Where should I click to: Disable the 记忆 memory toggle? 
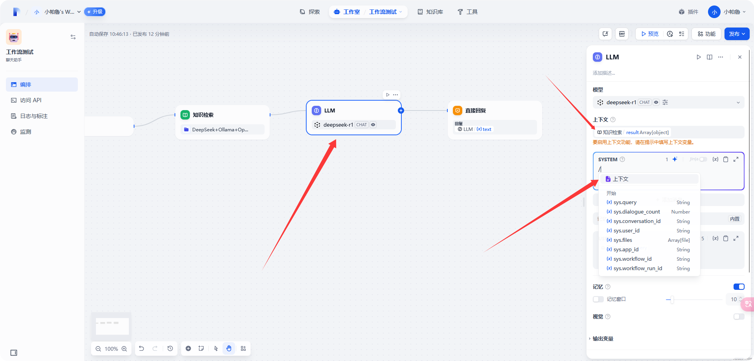point(739,287)
